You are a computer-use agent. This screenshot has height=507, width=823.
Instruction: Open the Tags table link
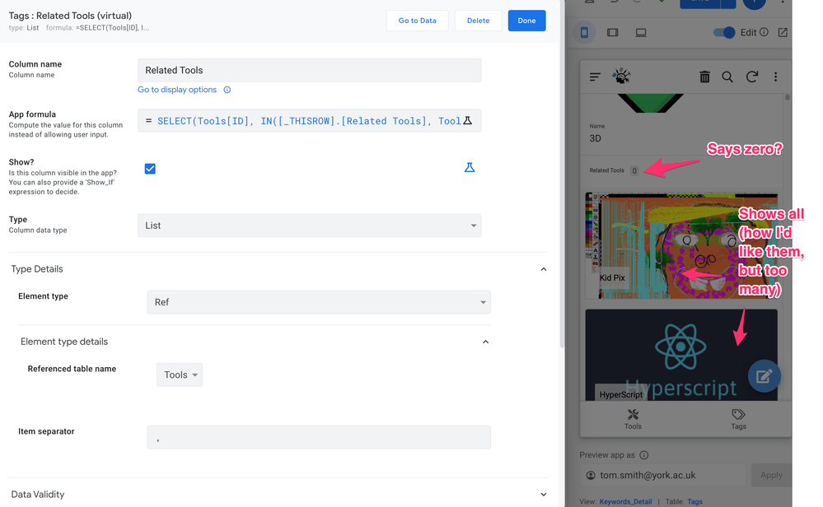point(695,502)
